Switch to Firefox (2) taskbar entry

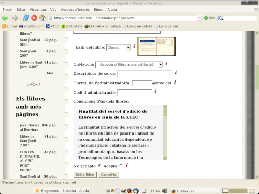coord(195,191)
